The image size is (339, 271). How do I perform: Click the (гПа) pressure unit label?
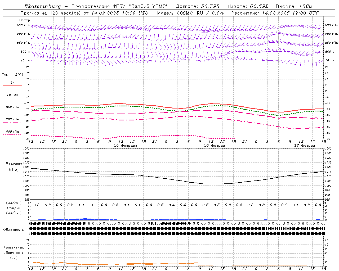pyautogui.click(x=14, y=169)
